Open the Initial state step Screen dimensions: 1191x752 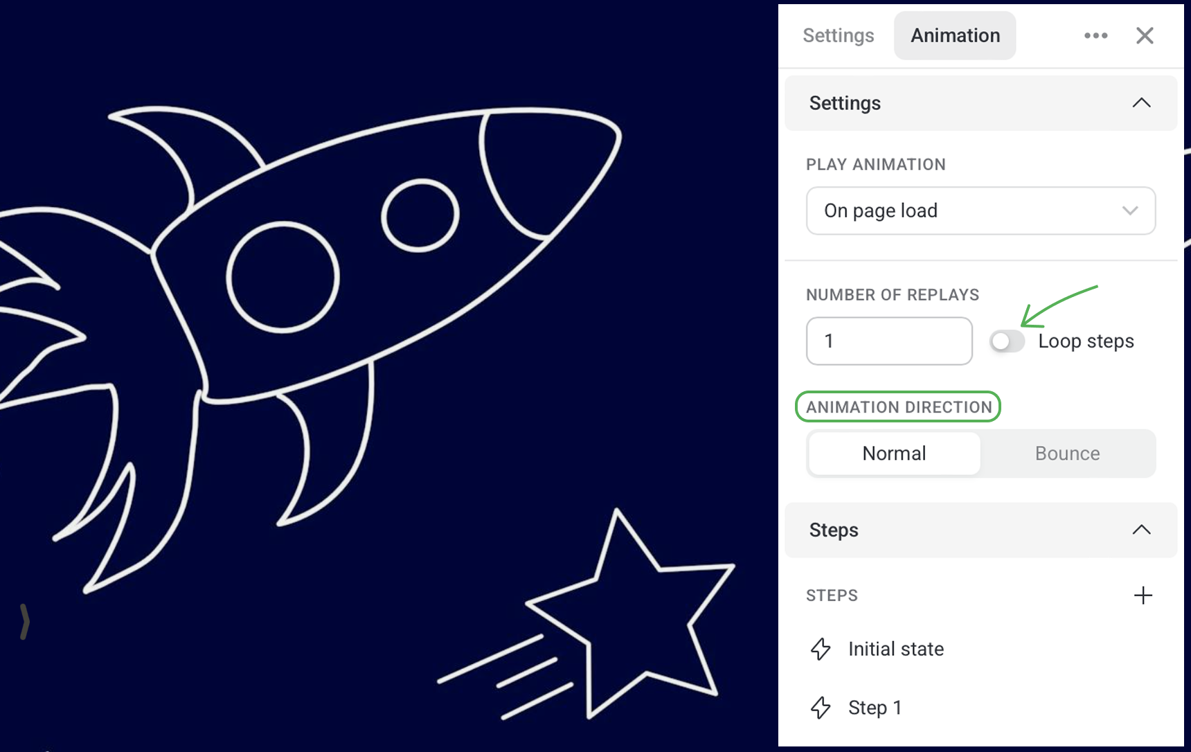(895, 649)
